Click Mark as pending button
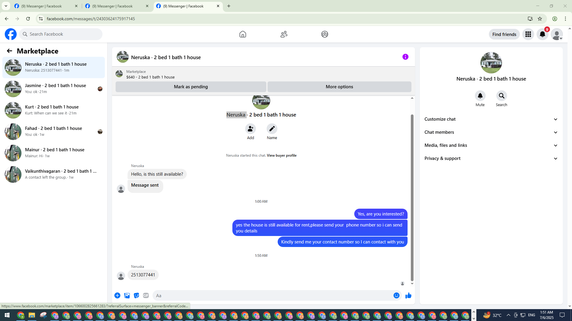 coord(191,87)
